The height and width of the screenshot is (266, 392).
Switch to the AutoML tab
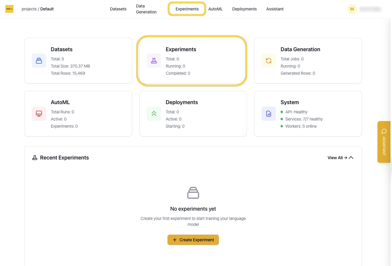click(215, 9)
